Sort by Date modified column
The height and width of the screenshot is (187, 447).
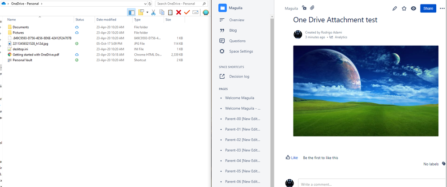pyautogui.click(x=106, y=20)
